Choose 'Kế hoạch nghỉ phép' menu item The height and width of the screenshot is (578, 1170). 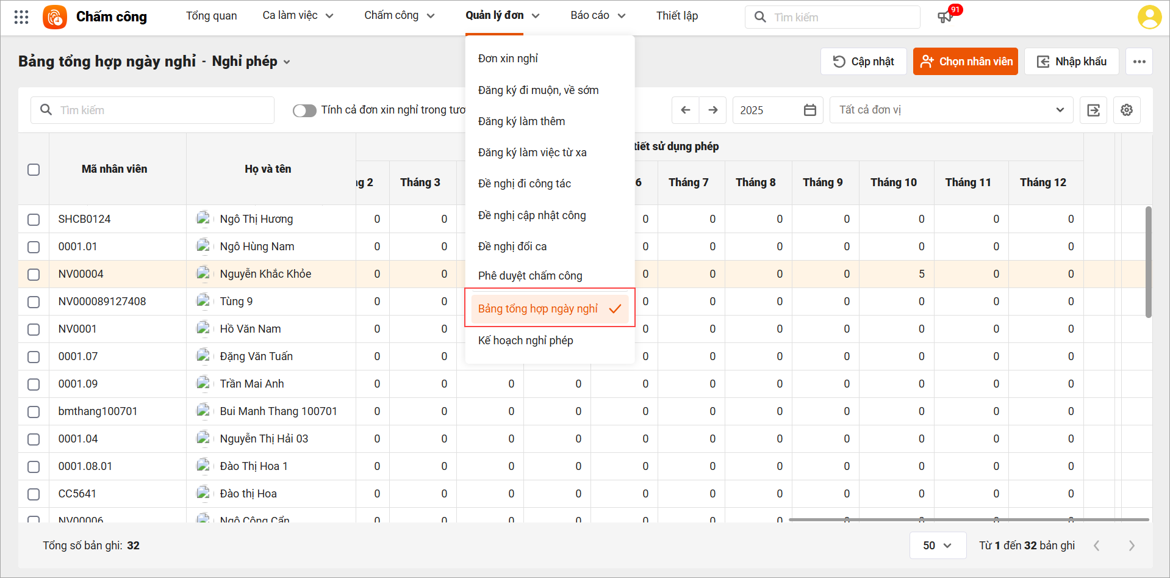click(x=525, y=341)
